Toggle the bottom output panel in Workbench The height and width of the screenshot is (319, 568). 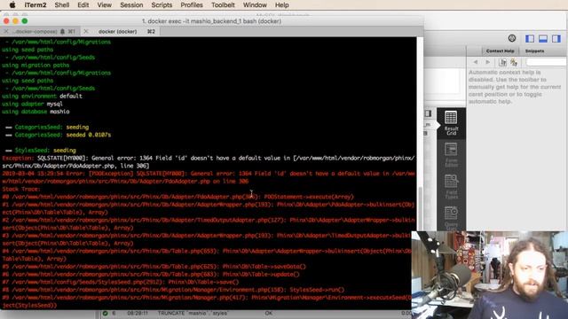click(x=543, y=38)
